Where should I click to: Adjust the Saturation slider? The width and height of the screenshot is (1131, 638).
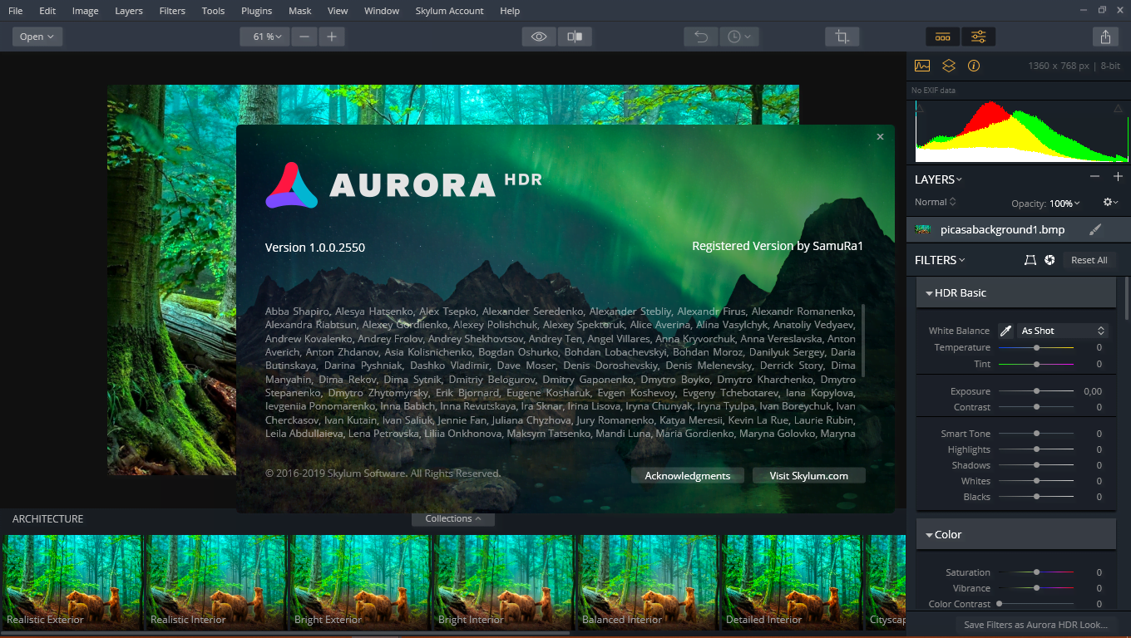point(1036,572)
